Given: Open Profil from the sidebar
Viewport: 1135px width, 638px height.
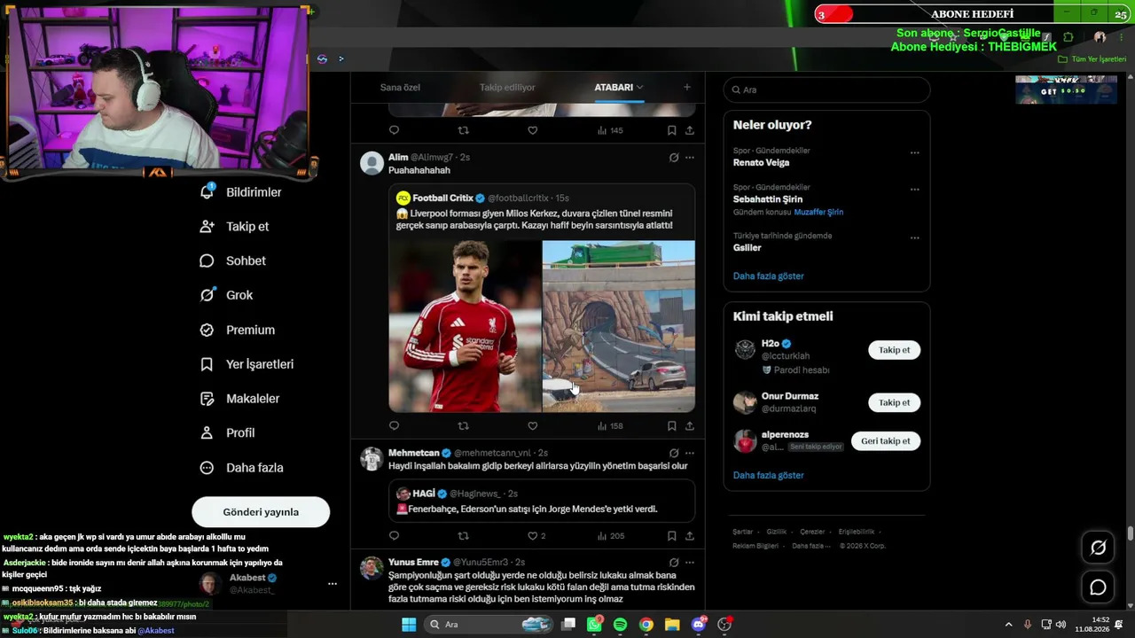Looking at the screenshot, I should pyautogui.click(x=228, y=432).
